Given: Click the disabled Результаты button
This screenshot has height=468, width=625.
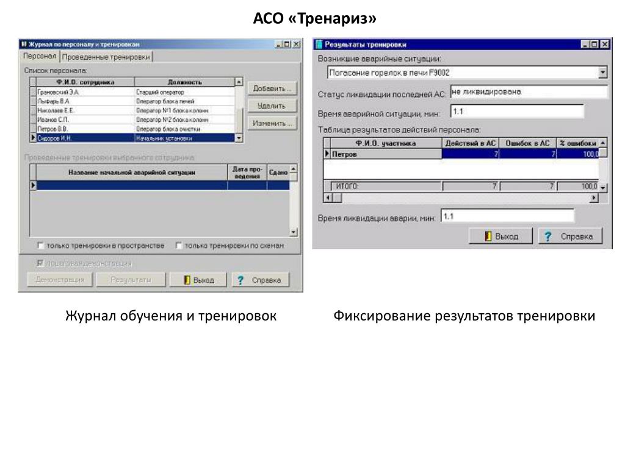Looking at the screenshot, I should click(x=131, y=280).
